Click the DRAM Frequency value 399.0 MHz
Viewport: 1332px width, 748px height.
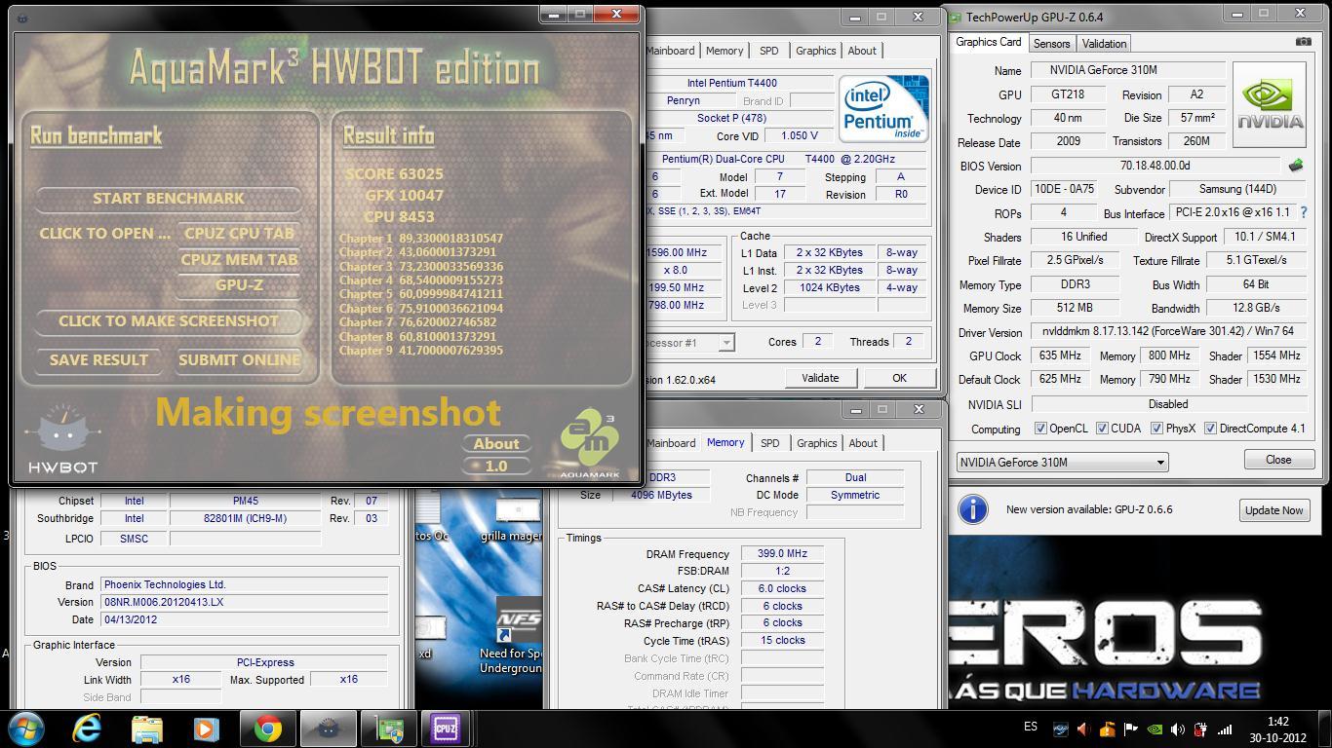coord(782,554)
